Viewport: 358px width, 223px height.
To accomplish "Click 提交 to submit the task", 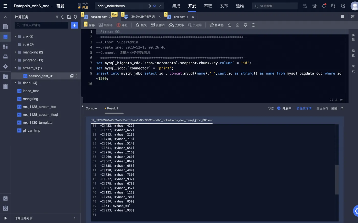I will click(141, 25).
